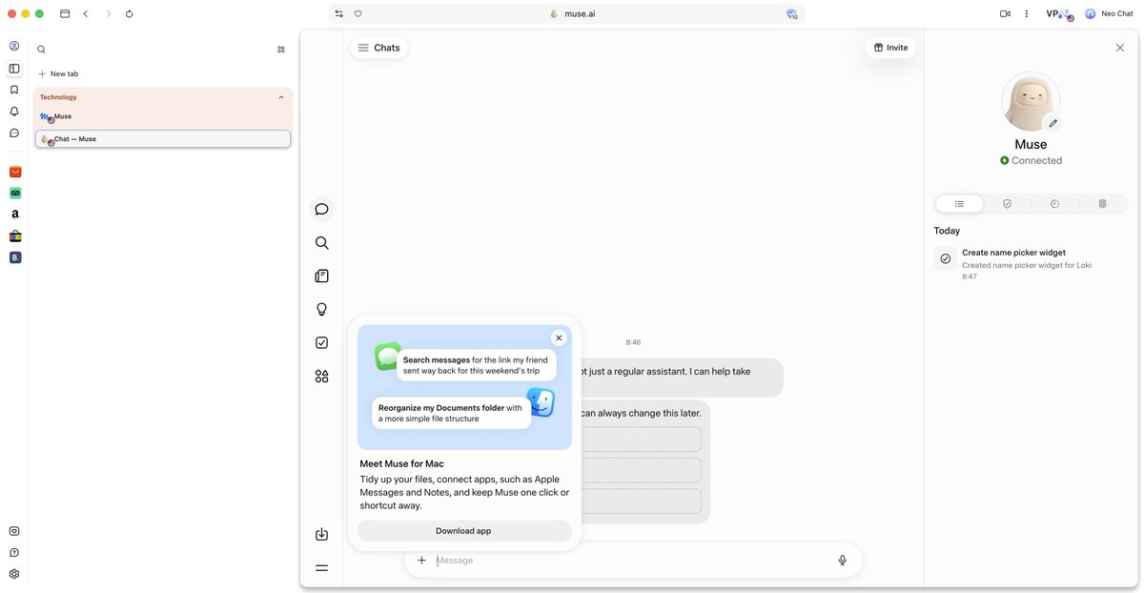Image resolution: width=1144 pixels, height=593 pixels.
Task: Open the Chats menu dropdown
Action: pyautogui.click(x=378, y=48)
